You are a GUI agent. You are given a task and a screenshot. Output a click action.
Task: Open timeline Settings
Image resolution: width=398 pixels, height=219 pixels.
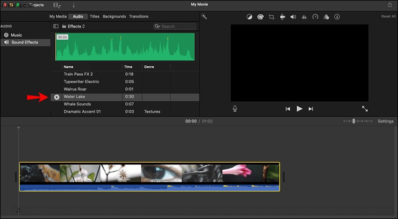pos(386,121)
